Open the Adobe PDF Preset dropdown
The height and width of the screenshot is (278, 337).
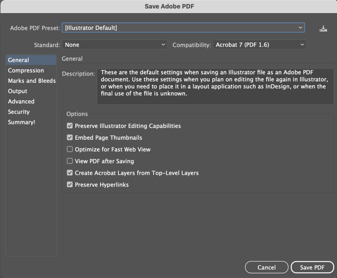pyautogui.click(x=183, y=28)
